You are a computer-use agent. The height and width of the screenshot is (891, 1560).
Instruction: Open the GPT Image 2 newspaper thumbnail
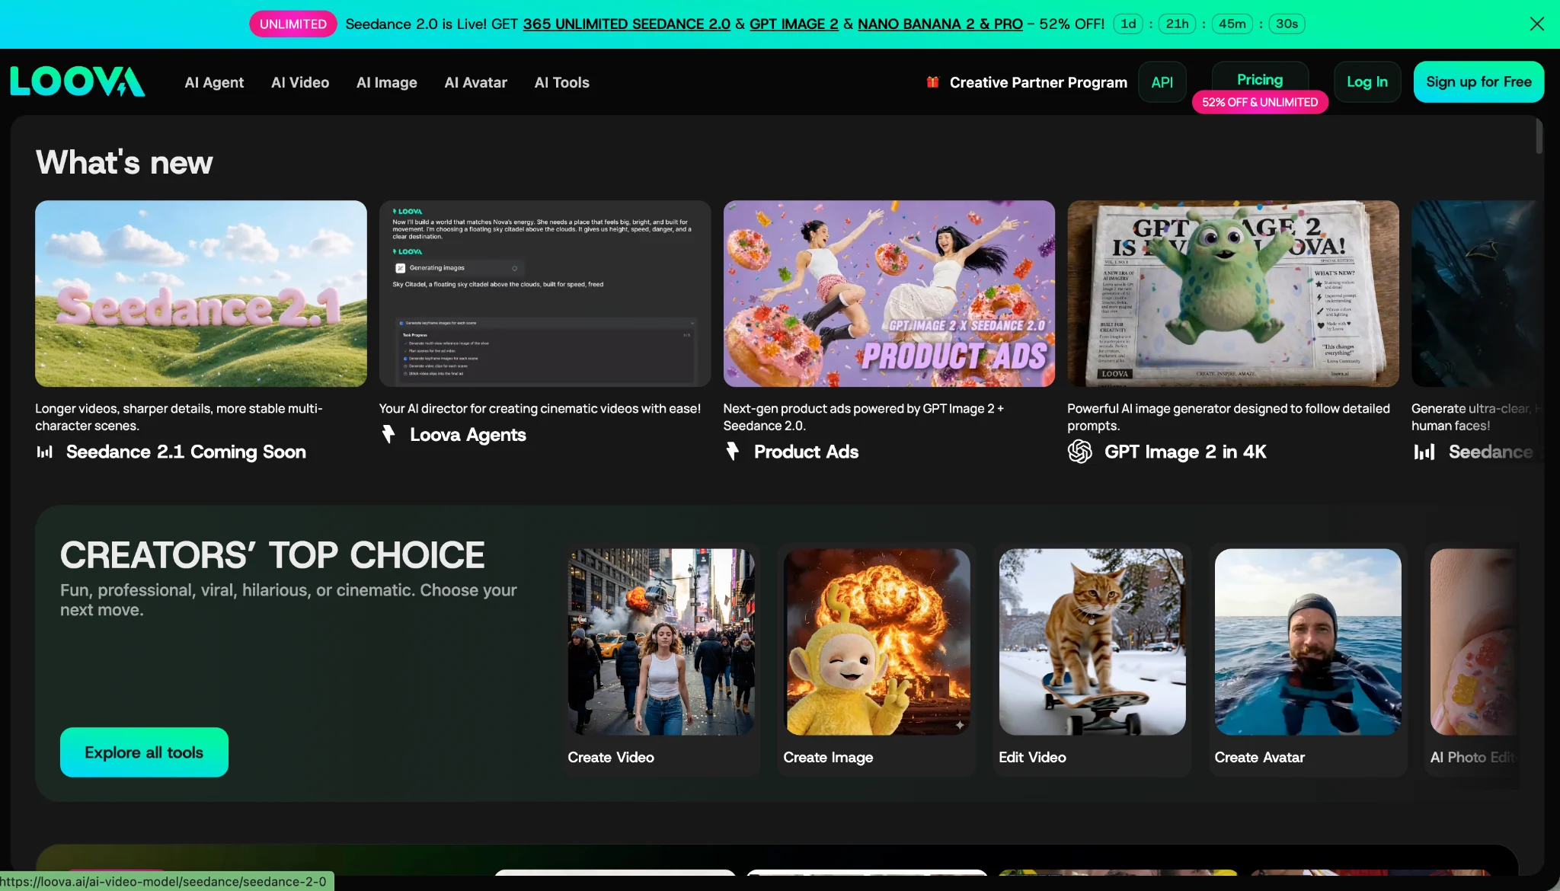(x=1233, y=293)
